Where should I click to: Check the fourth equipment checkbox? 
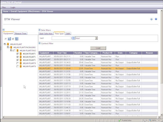coord(18,63)
